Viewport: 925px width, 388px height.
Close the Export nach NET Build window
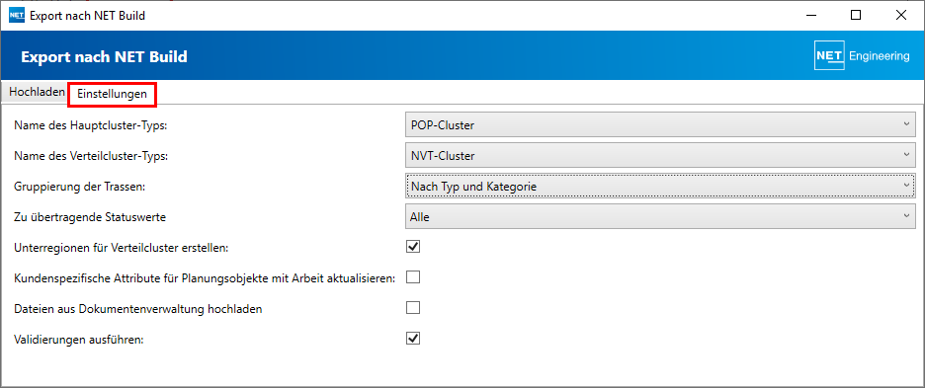click(x=901, y=16)
